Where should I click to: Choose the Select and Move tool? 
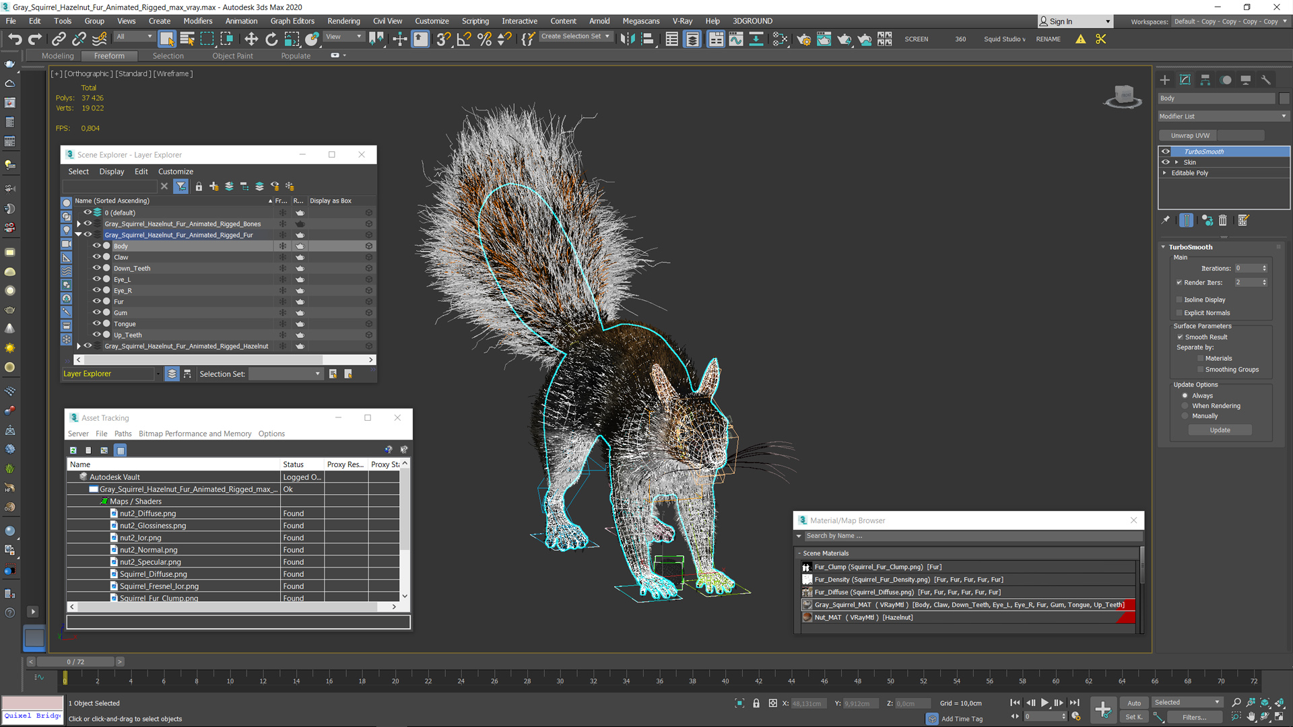pos(251,39)
